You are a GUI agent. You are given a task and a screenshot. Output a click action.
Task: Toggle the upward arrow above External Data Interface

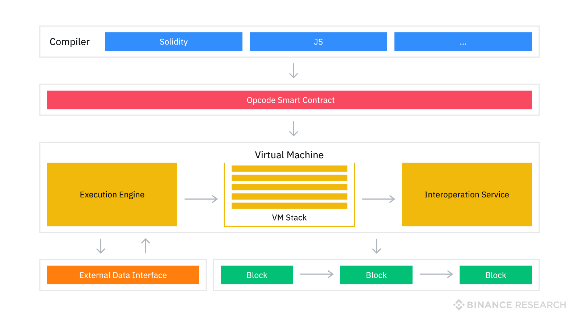coord(145,246)
